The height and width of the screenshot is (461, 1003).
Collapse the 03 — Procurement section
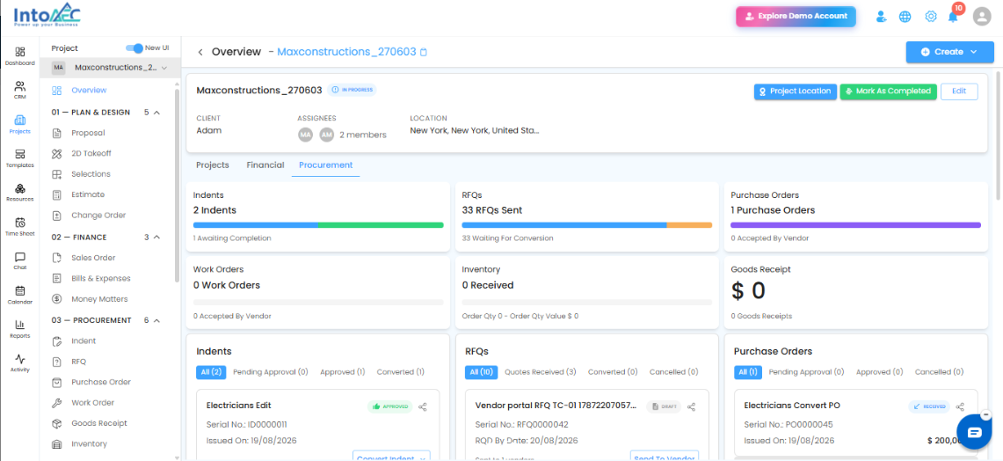(x=156, y=320)
